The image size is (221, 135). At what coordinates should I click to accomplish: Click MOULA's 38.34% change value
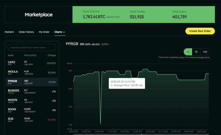coord(52,73)
